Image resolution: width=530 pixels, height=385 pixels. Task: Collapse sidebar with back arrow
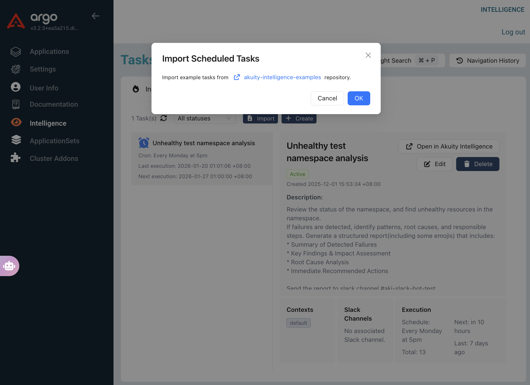pyautogui.click(x=95, y=16)
